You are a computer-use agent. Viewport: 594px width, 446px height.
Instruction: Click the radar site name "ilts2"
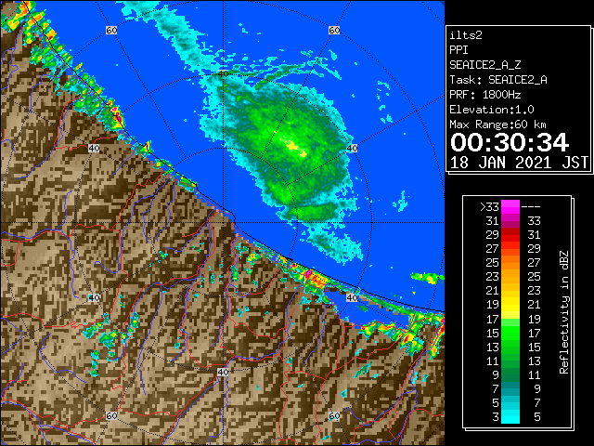pyautogui.click(x=466, y=35)
